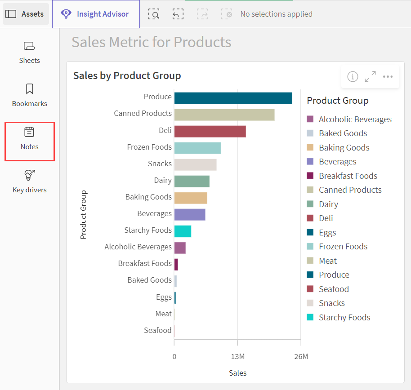
Task: Select the Baking Goods bar
Action: click(191, 198)
